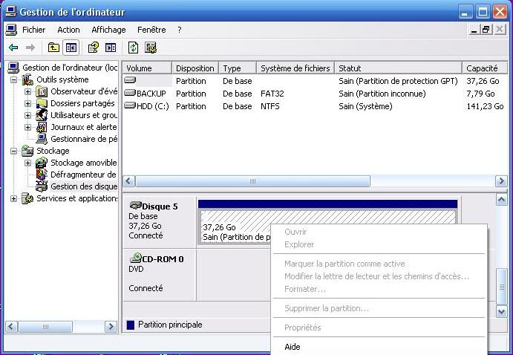Click the Défragmenteur de disque icon

[42, 175]
